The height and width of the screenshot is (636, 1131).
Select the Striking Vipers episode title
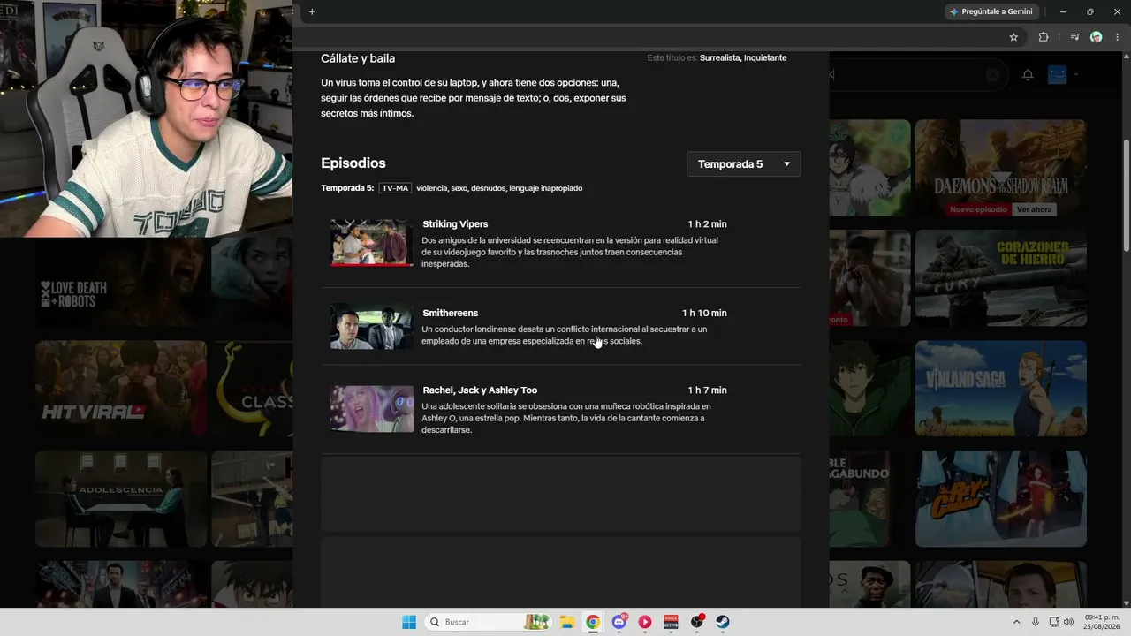coord(455,224)
